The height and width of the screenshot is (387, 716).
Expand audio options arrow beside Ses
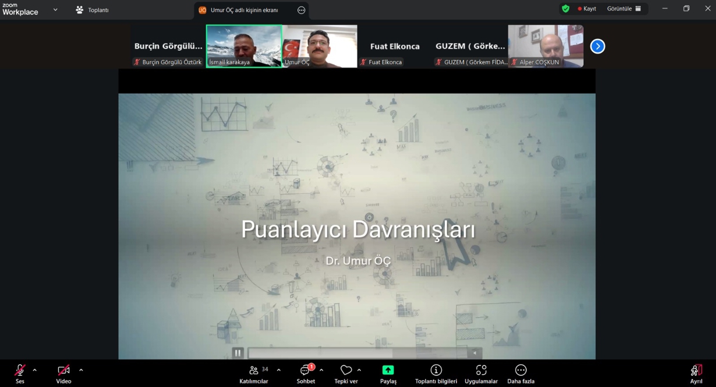[x=35, y=370]
